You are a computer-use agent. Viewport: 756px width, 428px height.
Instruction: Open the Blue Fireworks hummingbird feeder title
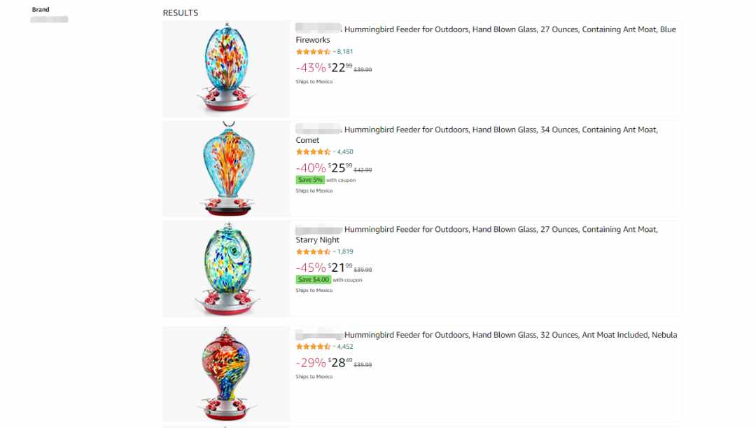(486, 35)
